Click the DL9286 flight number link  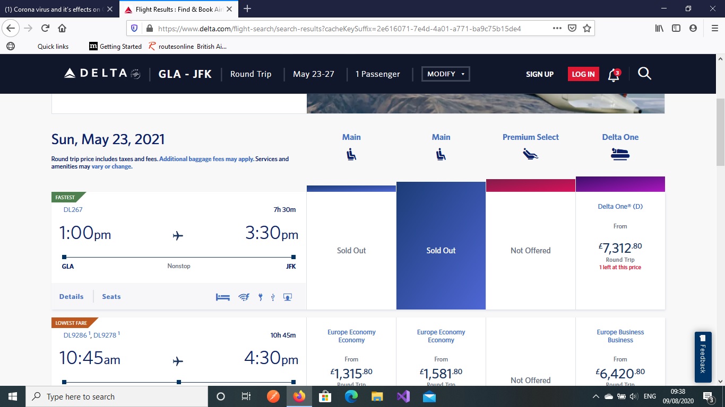76,335
